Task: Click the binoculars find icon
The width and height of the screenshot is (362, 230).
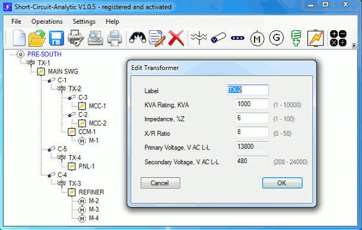Action: click(138, 37)
